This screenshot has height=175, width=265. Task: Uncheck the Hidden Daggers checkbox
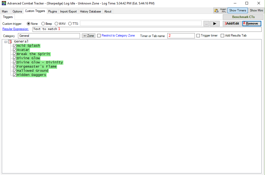pyautogui.click(x=15, y=75)
